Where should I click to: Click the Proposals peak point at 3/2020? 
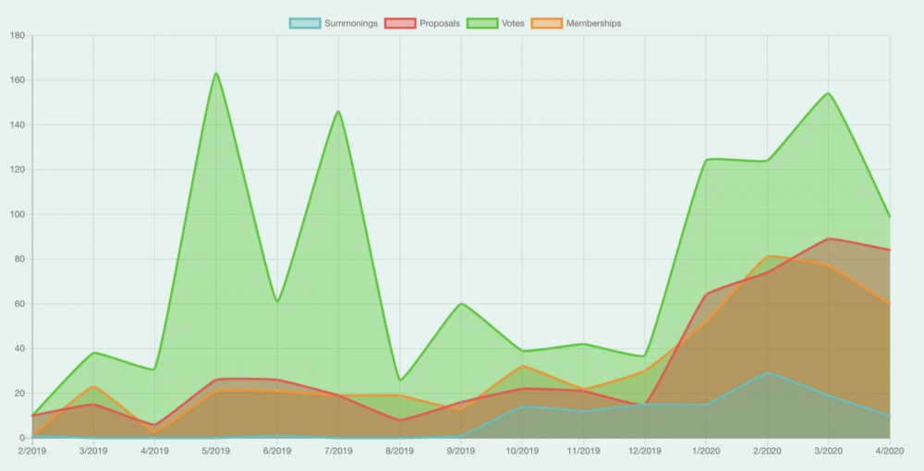[x=828, y=239]
